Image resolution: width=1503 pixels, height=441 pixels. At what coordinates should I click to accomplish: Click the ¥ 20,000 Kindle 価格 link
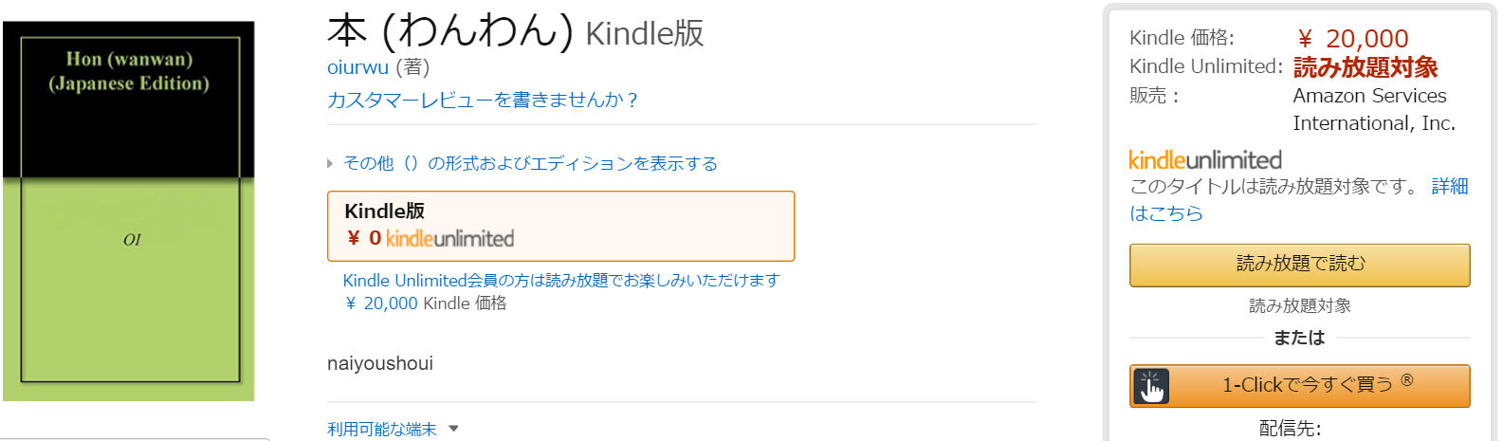[x=425, y=303]
